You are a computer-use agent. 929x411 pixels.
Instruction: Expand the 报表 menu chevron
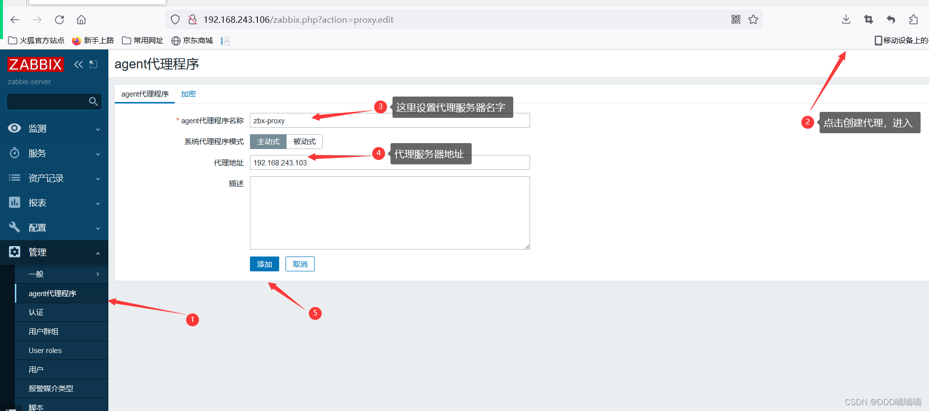(x=98, y=204)
